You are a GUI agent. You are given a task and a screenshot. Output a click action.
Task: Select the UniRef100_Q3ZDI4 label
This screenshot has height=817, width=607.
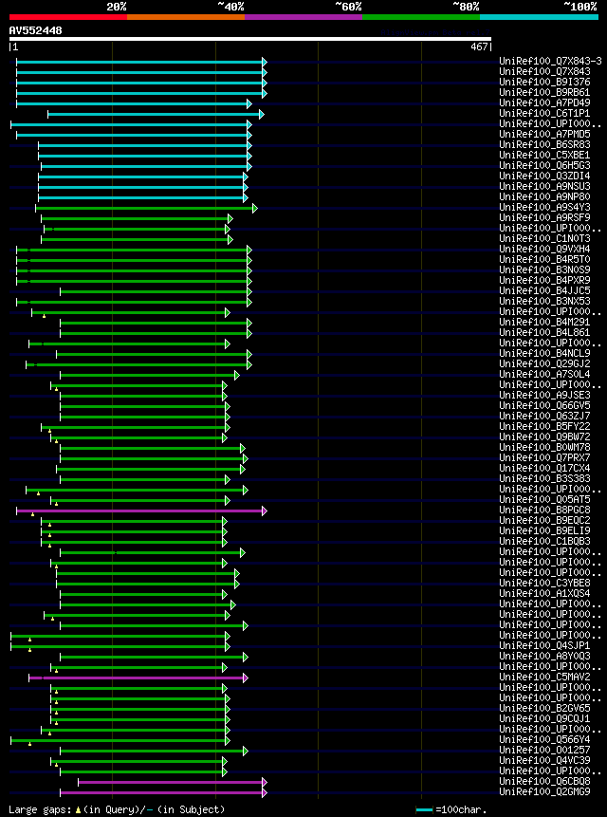pyautogui.click(x=545, y=176)
